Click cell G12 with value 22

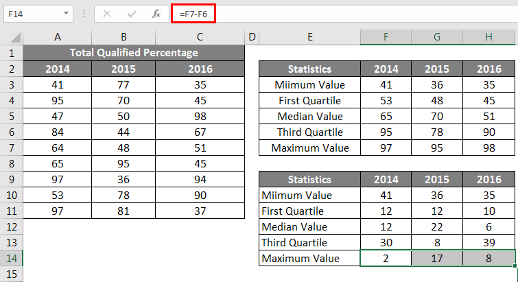(437, 227)
